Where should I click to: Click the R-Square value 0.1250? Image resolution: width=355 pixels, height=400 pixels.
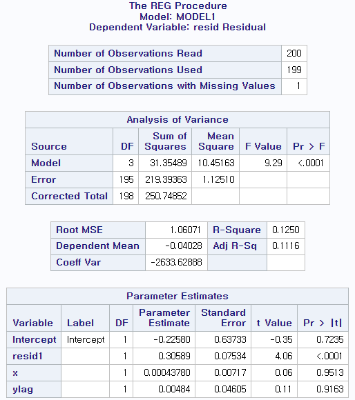pos(286,230)
